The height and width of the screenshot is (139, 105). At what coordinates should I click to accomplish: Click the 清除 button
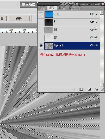[x=19, y=18]
